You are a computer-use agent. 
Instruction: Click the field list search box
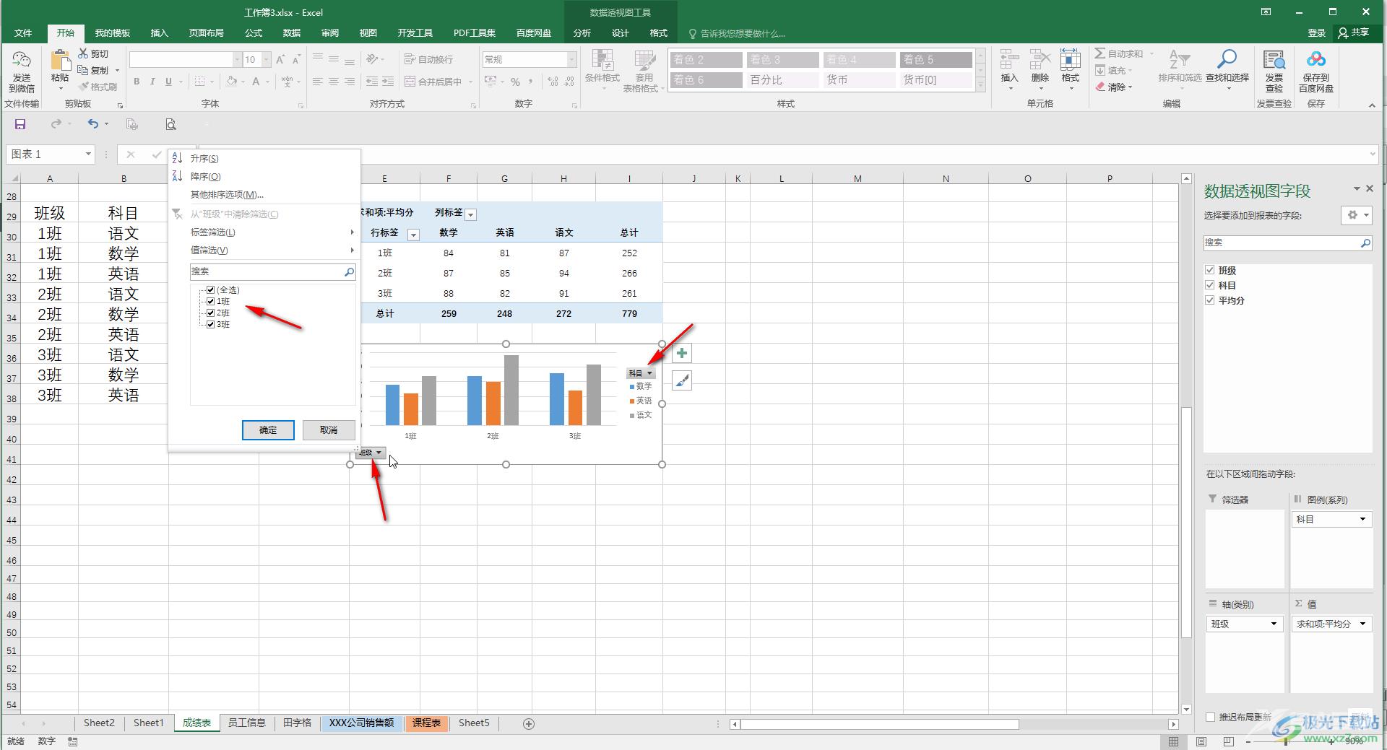pos(1287,243)
